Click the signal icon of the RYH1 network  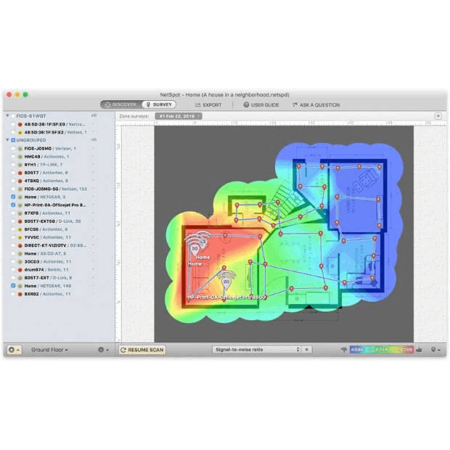click(20, 165)
